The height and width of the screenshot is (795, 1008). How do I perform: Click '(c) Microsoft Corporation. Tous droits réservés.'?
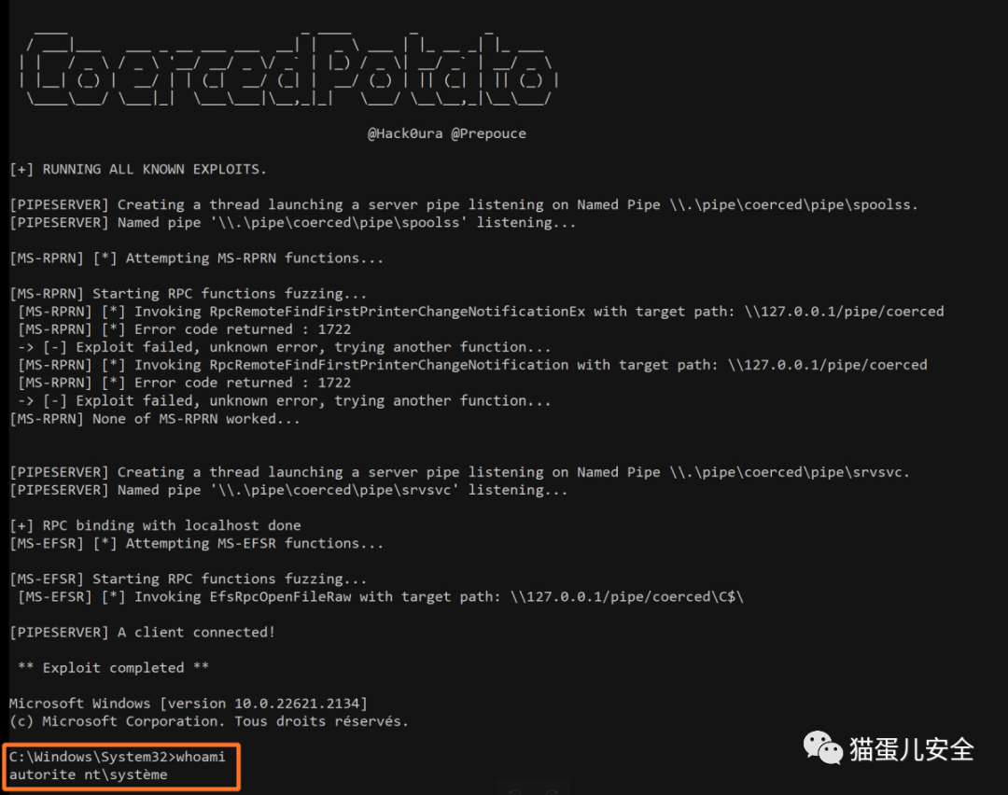209,721
